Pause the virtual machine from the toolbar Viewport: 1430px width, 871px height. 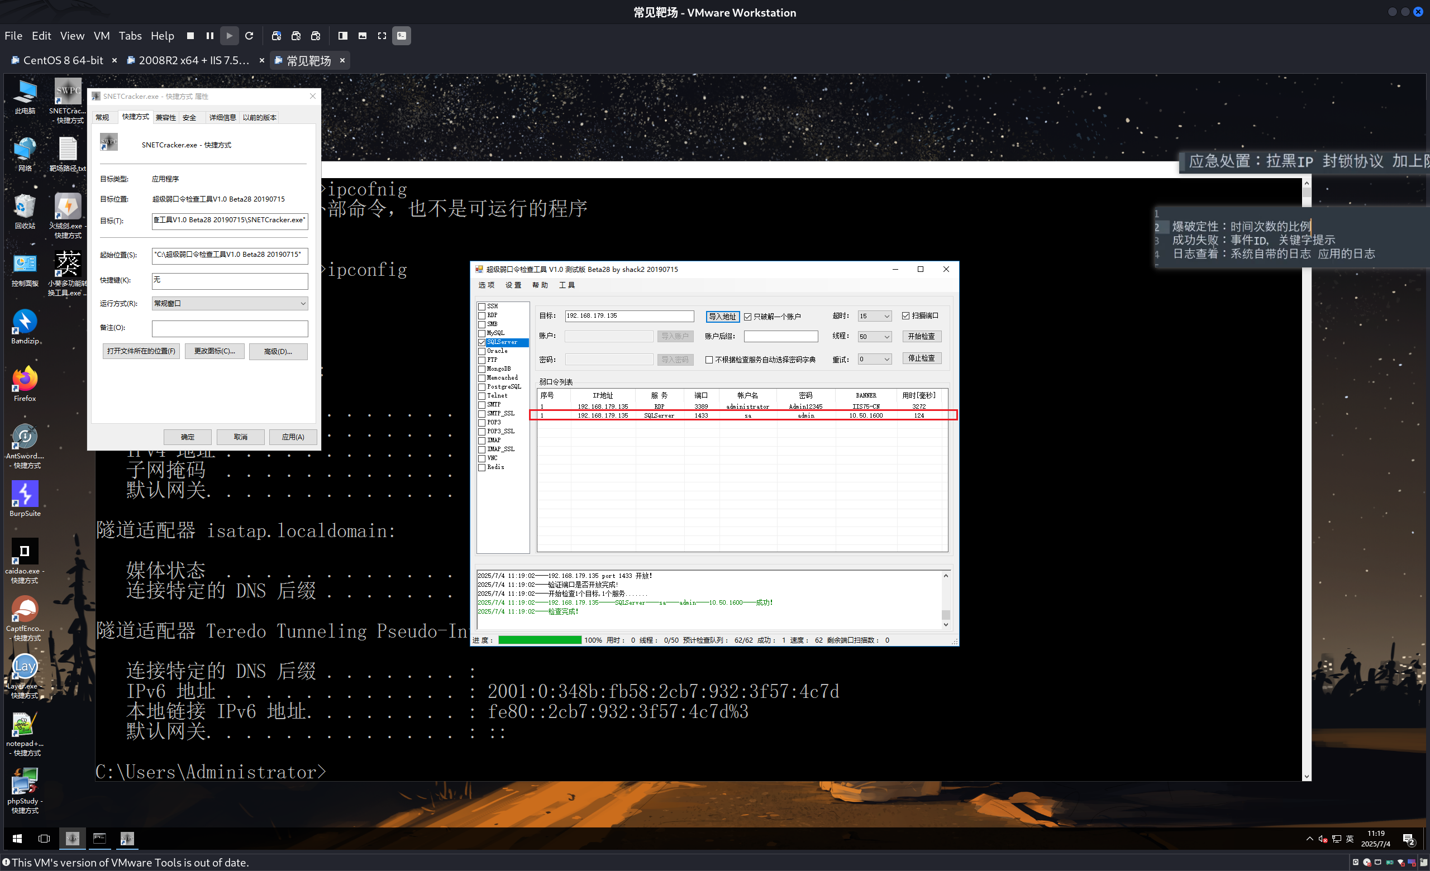[209, 36]
